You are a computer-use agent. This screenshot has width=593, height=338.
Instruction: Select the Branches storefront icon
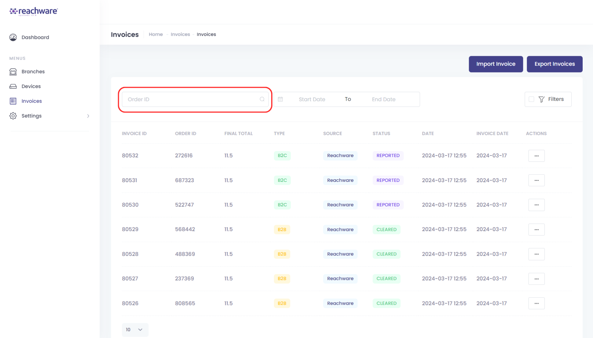tap(13, 71)
